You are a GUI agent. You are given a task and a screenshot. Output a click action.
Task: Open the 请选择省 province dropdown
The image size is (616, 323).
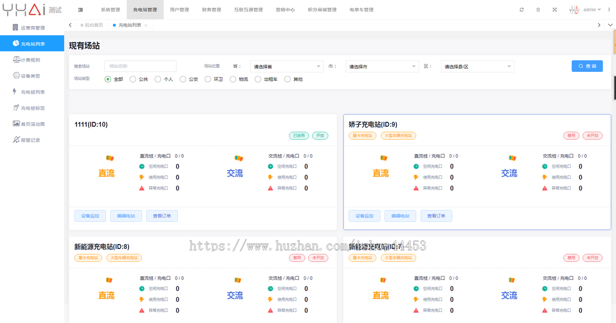click(x=286, y=66)
